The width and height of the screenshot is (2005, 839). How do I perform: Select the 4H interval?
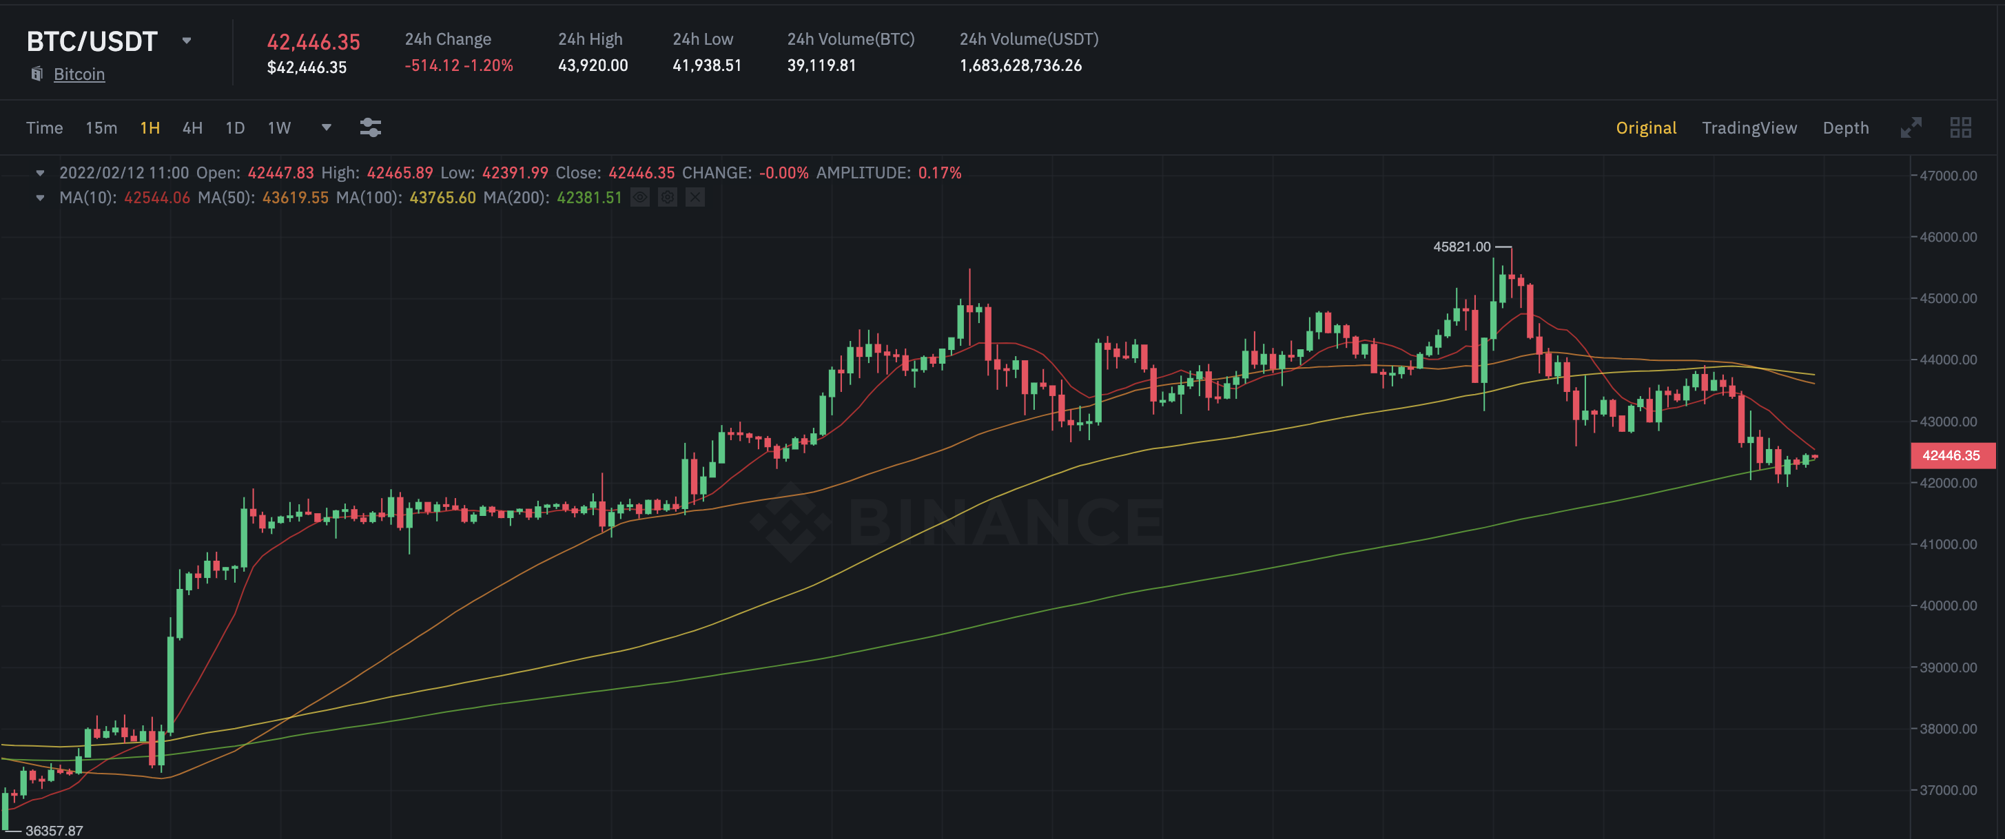[x=192, y=127]
